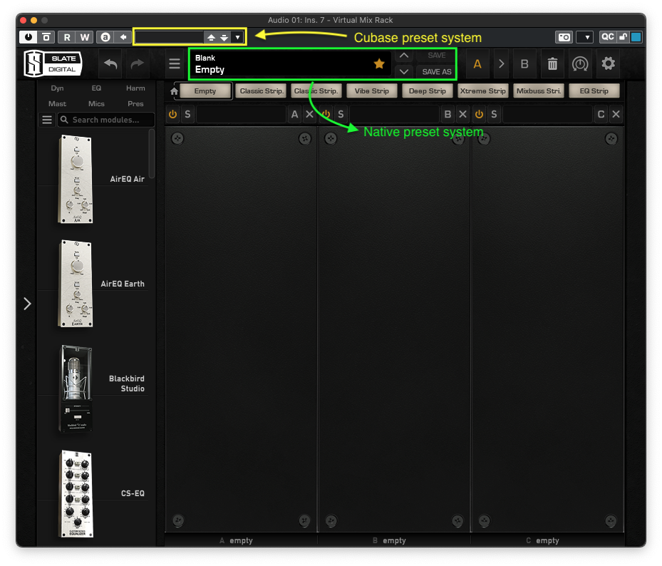Viewport: 662px width, 566px height.
Task: Click the SAVE AS button
Action: [436, 72]
